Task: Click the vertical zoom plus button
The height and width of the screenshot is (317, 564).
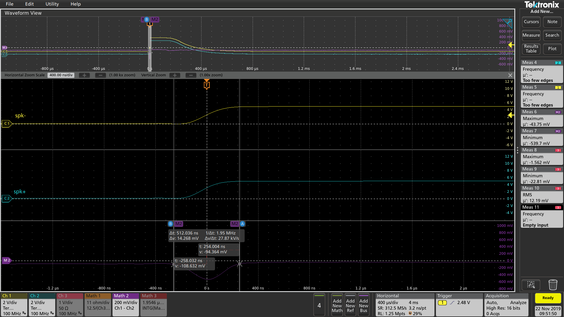Action: [175, 75]
